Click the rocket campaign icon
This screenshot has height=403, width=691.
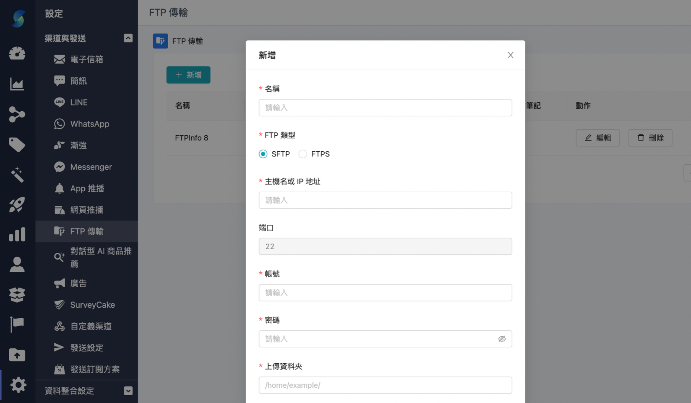(17, 205)
